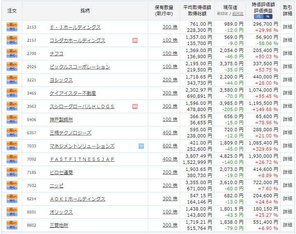Click the 買い button for 2157 コシダカホールディングス
Screen dimensions: 296x234
12,38
